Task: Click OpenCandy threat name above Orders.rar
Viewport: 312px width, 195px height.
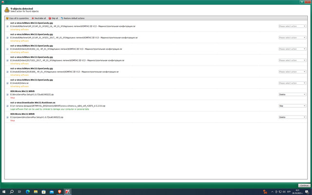Action: coord(31,80)
